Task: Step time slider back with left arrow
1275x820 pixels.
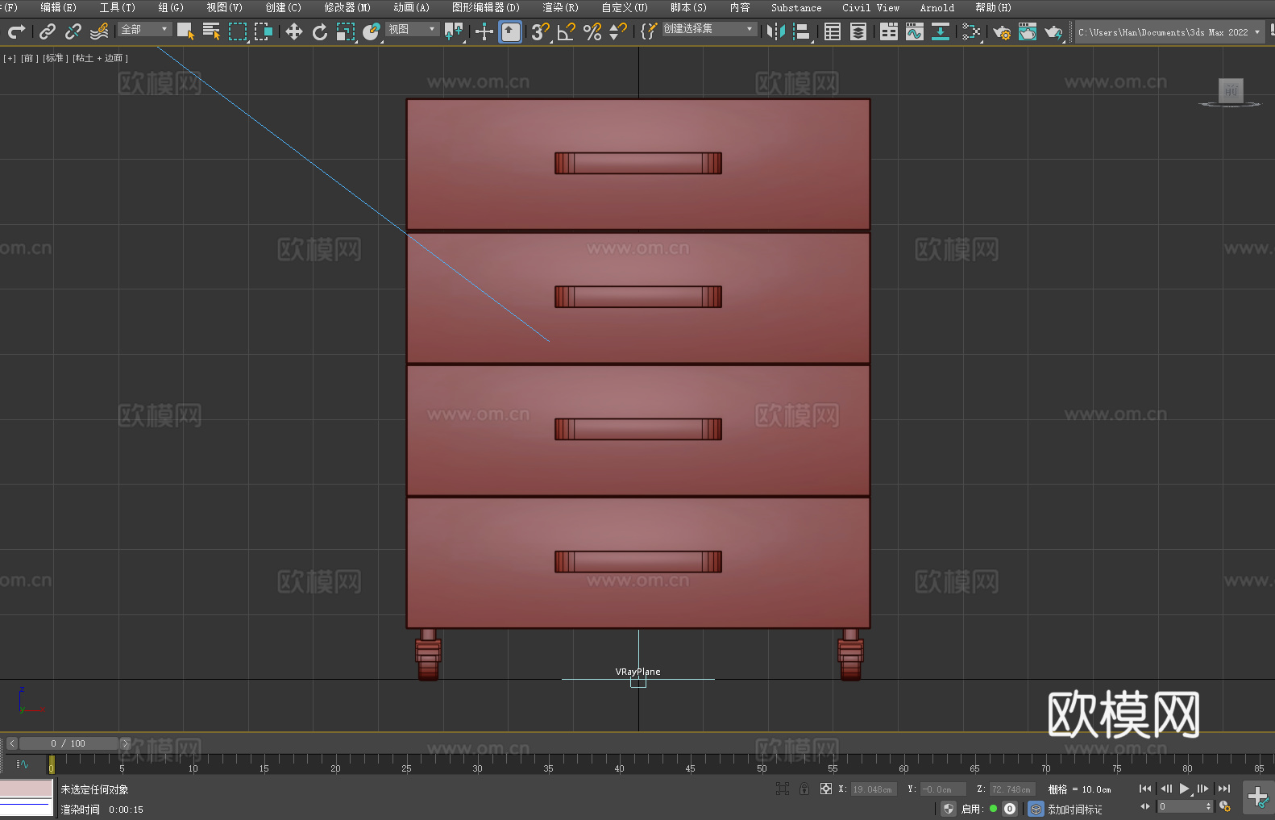Action: 11,743
